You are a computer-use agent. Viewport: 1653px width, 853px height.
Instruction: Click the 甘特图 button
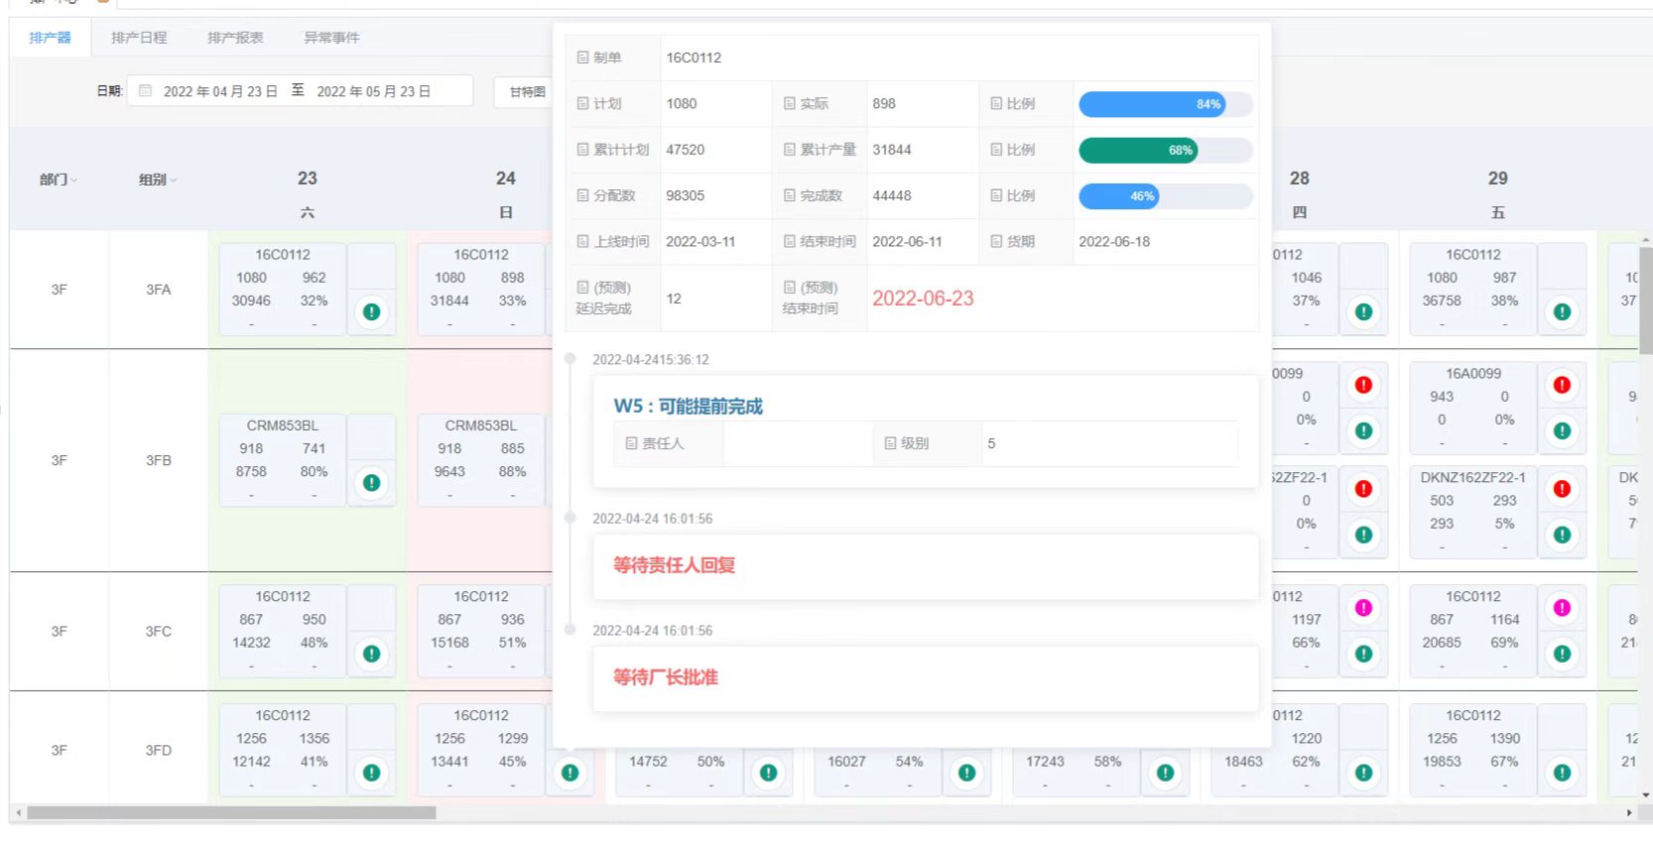pyautogui.click(x=526, y=91)
